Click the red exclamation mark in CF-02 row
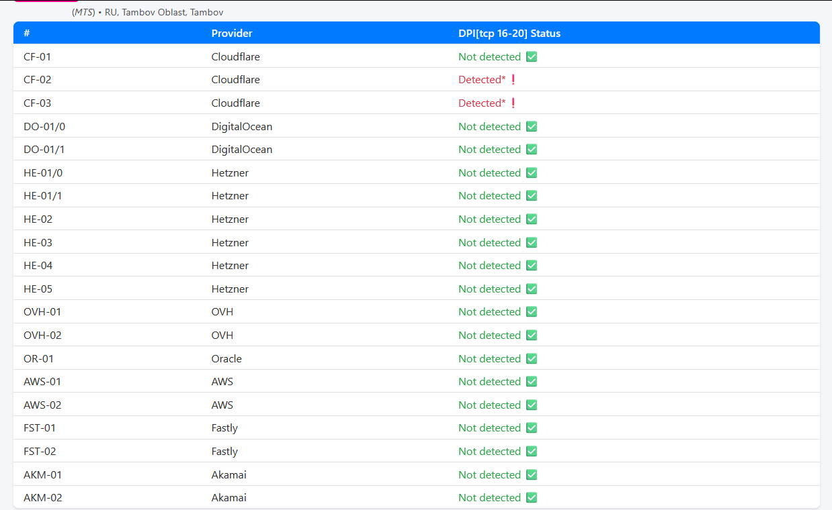The image size is (832, 510). point(513,80)
